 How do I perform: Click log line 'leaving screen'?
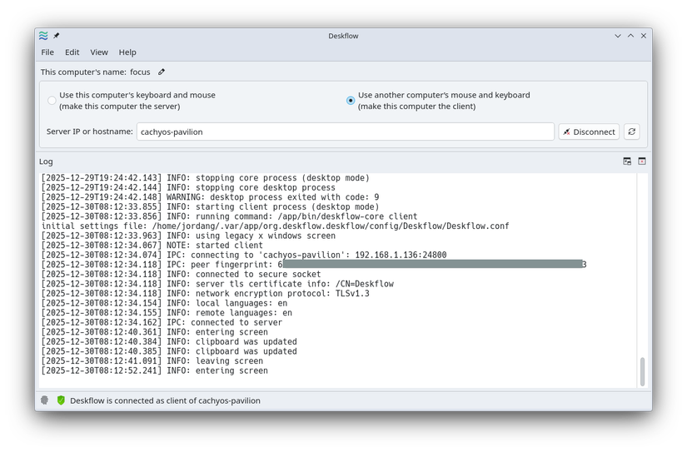pos(152,361)
